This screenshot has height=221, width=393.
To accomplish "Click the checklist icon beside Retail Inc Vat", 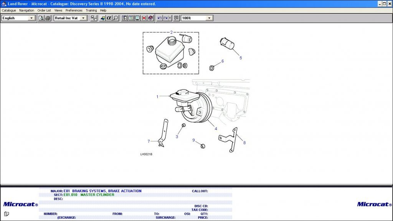I will tap(94, 18).
